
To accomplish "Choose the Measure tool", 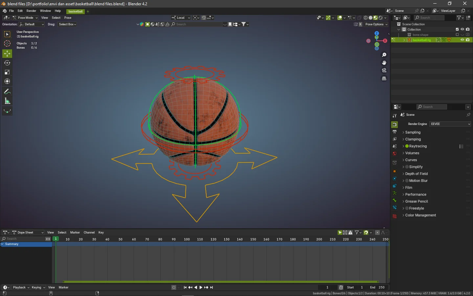I will click(x=7, y=101).
